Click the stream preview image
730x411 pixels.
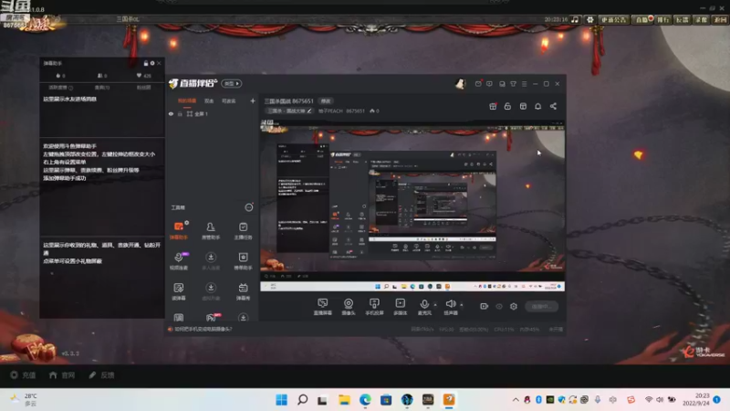tap(412, 205)
